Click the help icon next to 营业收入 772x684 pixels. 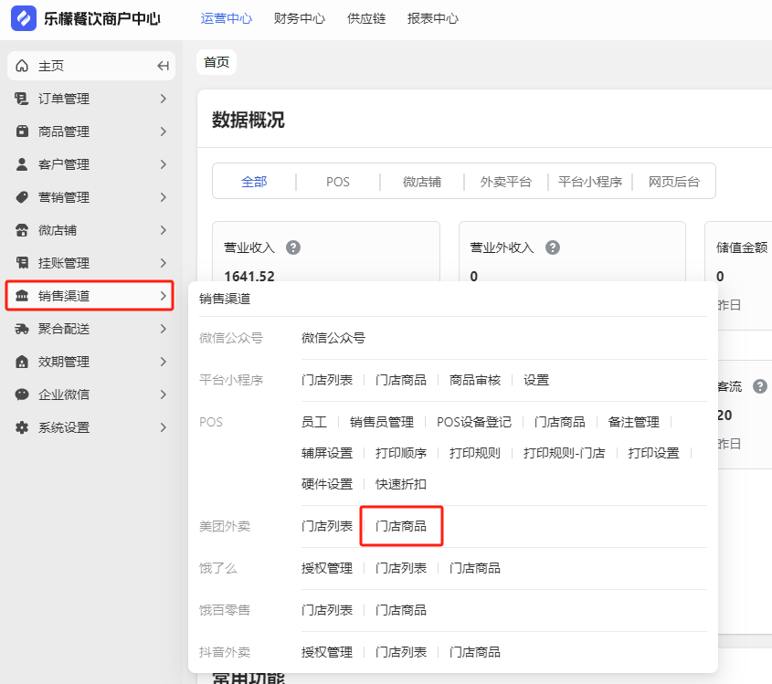point(293,247)
